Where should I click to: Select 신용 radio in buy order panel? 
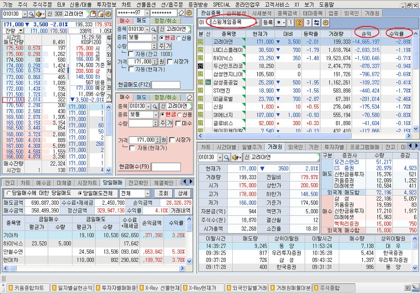(x=180, y=115)
